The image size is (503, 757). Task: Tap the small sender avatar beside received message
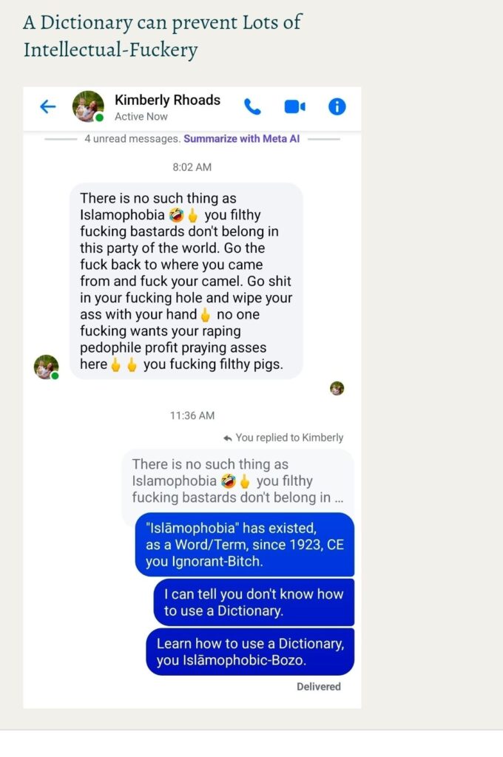pyautogui.click(x=46, y=367)
